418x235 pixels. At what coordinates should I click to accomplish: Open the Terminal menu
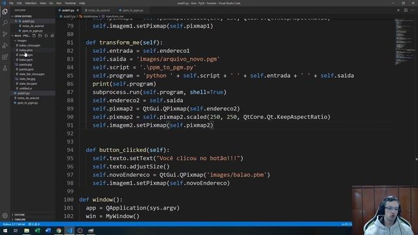coord(70,3)
